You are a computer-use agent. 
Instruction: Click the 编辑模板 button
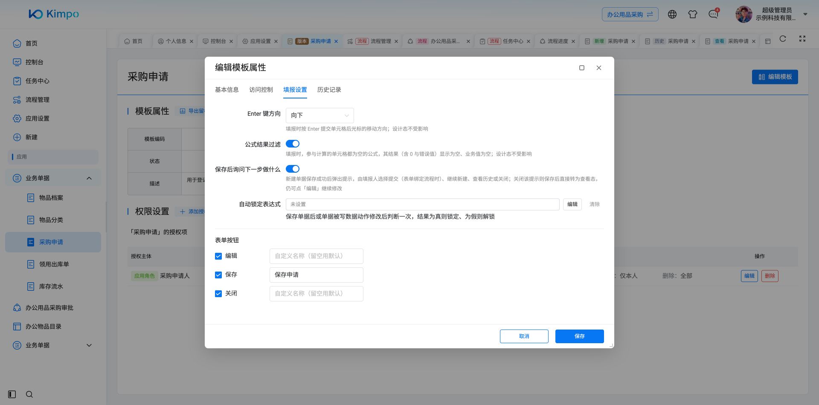click(775, 77)
